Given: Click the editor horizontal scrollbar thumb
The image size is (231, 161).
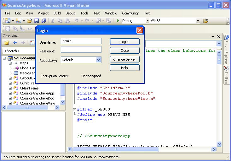Looking at the screenshot, I should [x=116, y=149].
